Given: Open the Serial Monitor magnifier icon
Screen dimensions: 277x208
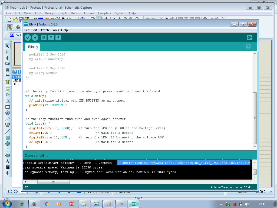Looking at the screenshot, I should coord(249,37).
